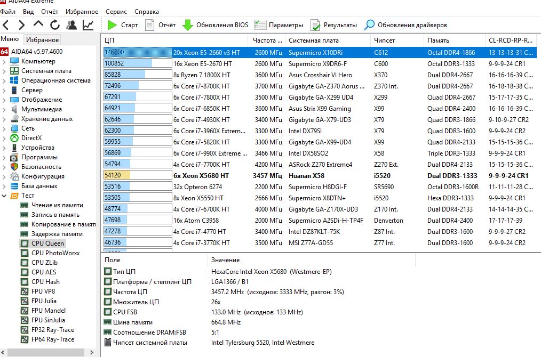Expand the Хранение данных node

(x=4, y=119)
